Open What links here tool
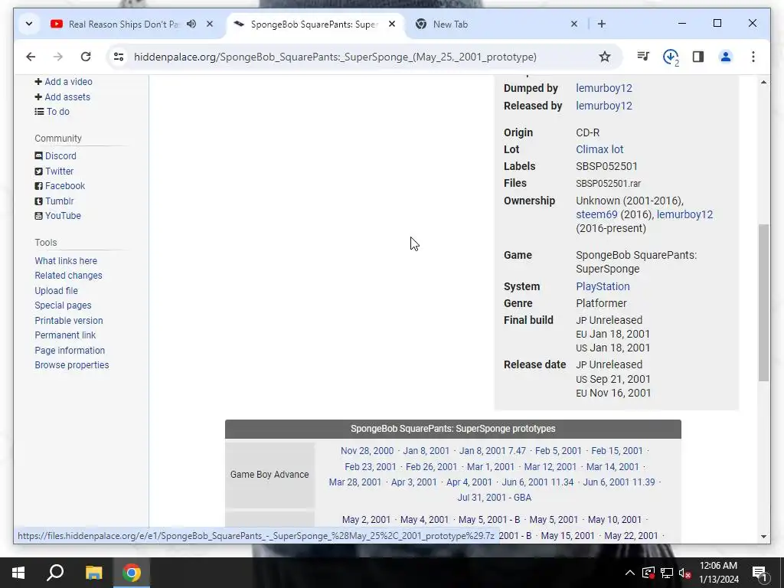 pyautogui.click(x=66, y=261)
